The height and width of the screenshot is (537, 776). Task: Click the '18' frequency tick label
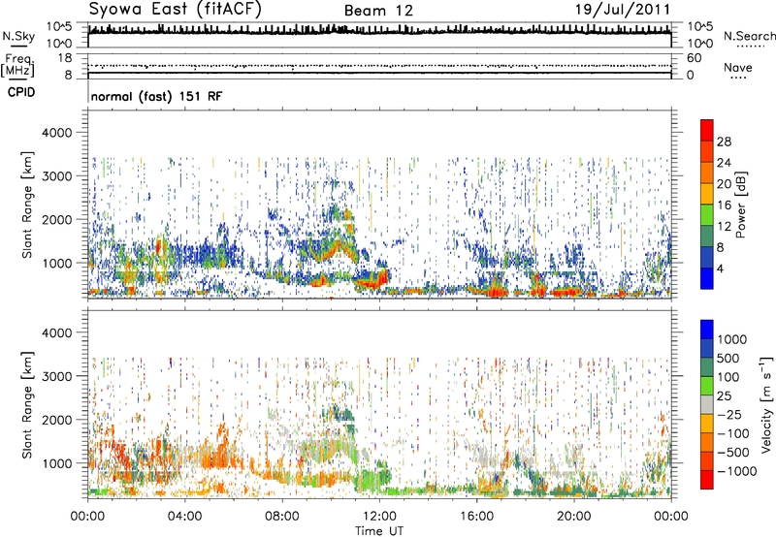tap(65, 58)
